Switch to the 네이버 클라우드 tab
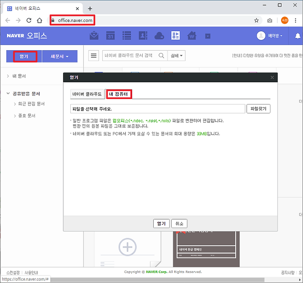The width and height of the screenshot is (303, 283). pos(87,94)
